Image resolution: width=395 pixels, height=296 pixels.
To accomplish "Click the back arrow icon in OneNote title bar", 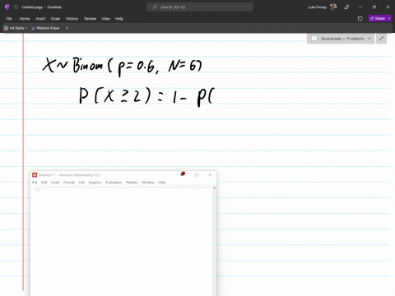I will (x=16, y=7).
